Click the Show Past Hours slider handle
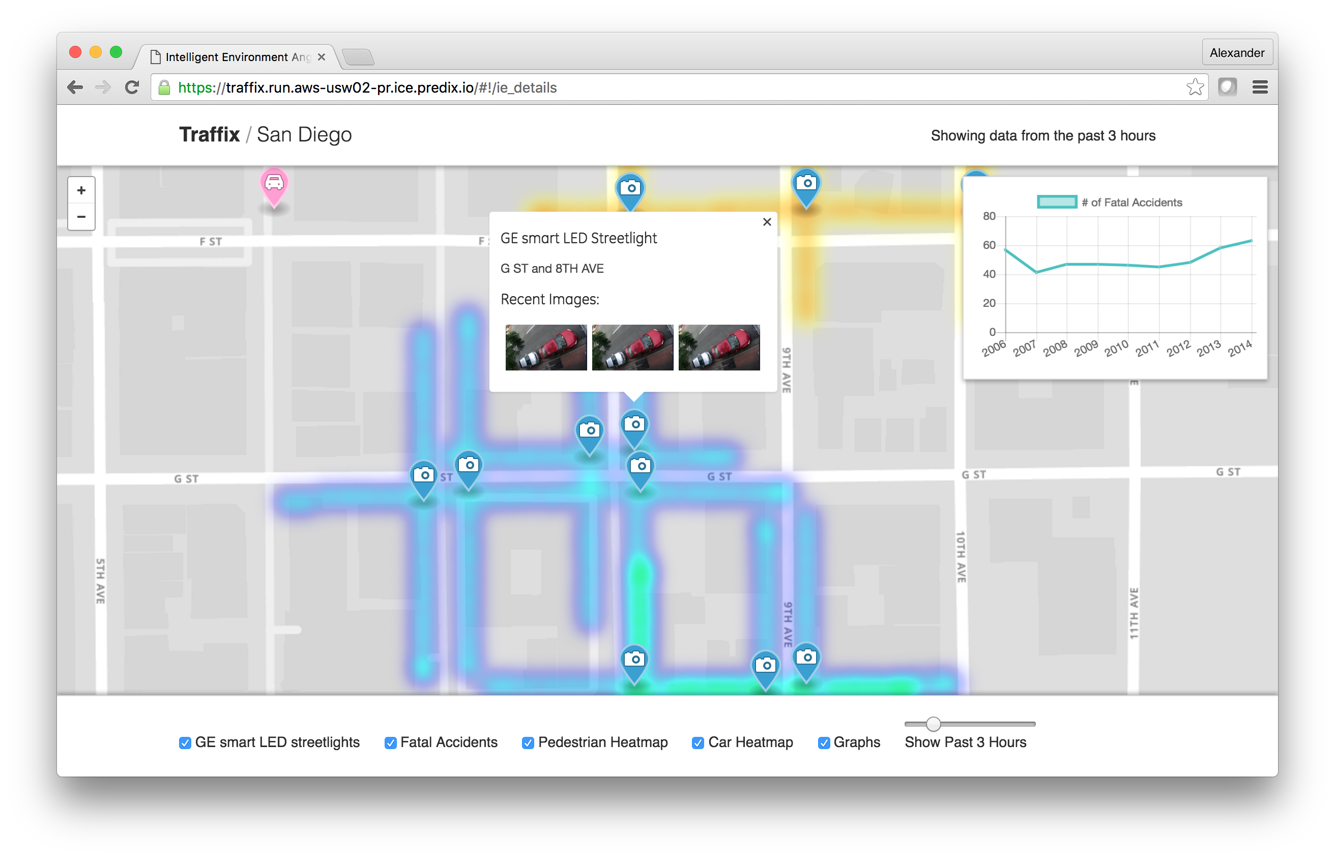Viewport: 1335px width, 858px height. (x=934, y=724)
